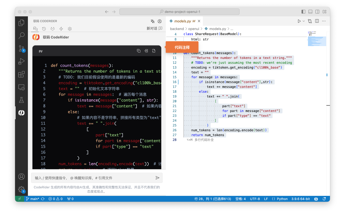Open the Search view in activity bar
The width and height of the screenshot is (345, 213).
point(21,35)
